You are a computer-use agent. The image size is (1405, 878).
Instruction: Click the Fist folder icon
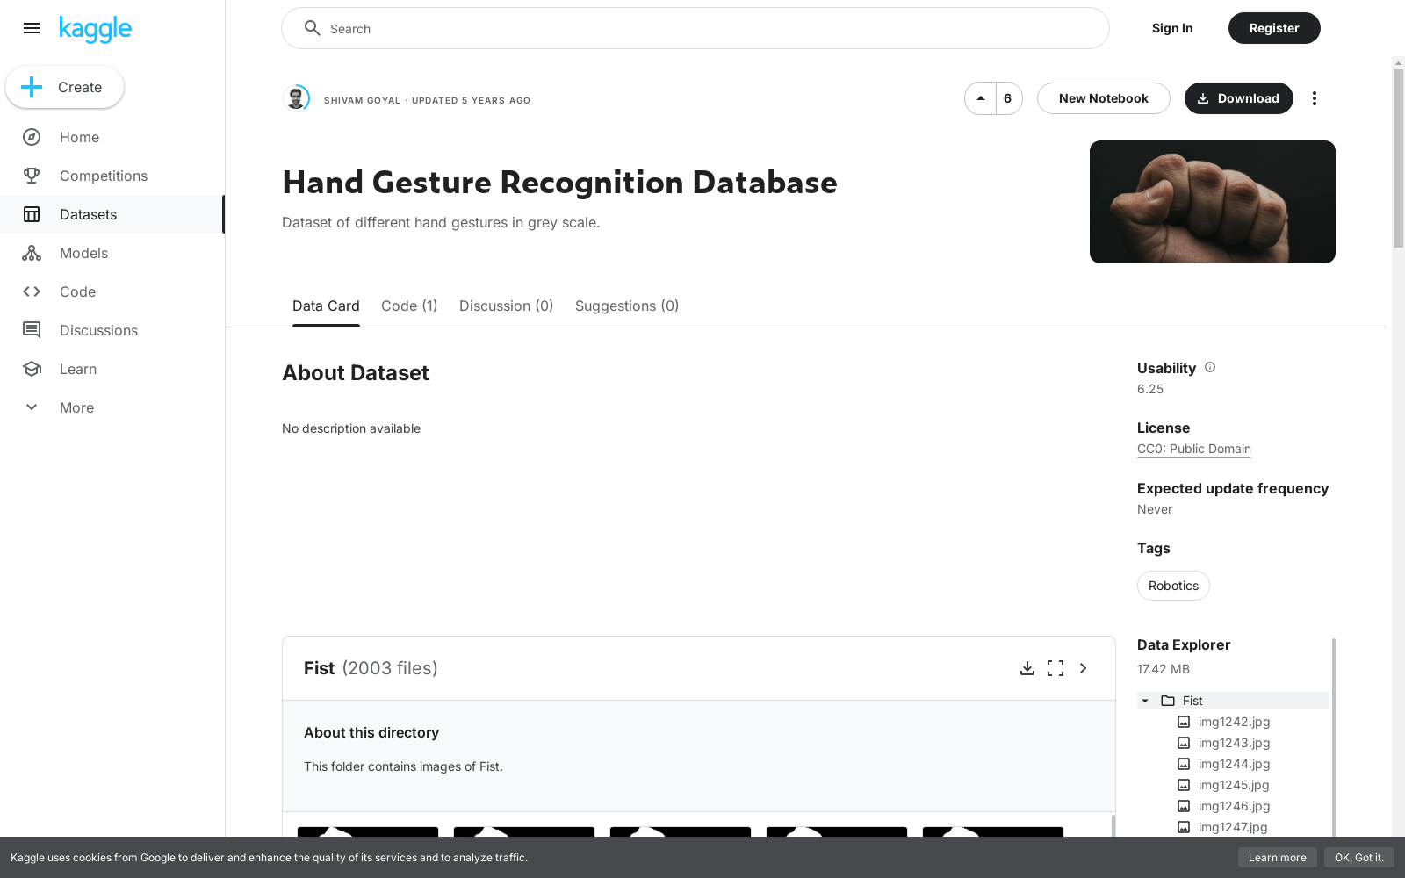click(1168, 701)
